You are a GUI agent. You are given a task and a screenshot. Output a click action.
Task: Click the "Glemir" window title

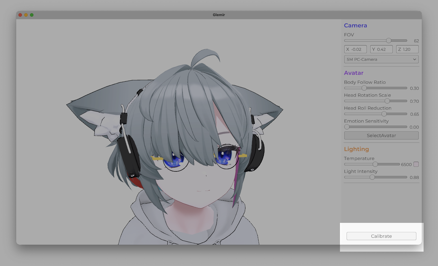219,15
